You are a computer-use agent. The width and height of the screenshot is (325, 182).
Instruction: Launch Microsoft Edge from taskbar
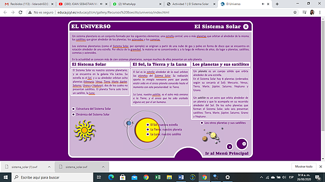pyautogui.click(x=111, y=177)
